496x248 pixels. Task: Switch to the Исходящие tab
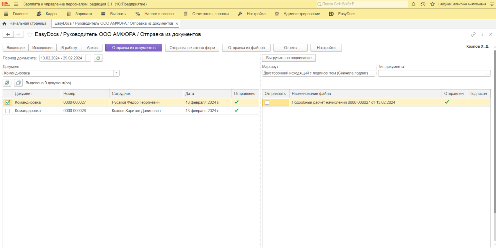click(42, 48)
